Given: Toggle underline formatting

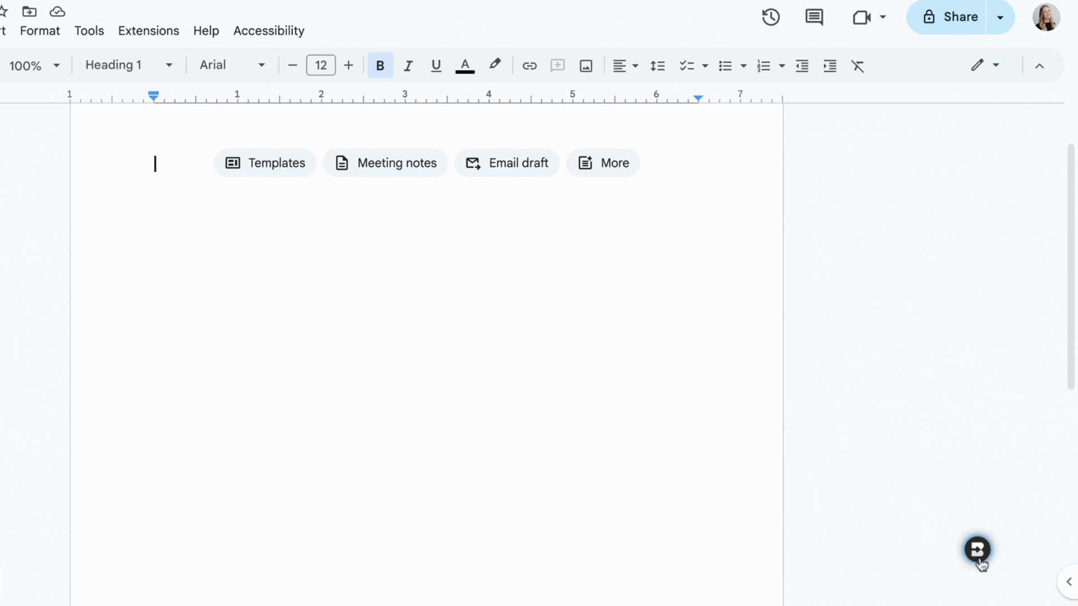Looking at the screenshot, I should (x=436, y=66).
